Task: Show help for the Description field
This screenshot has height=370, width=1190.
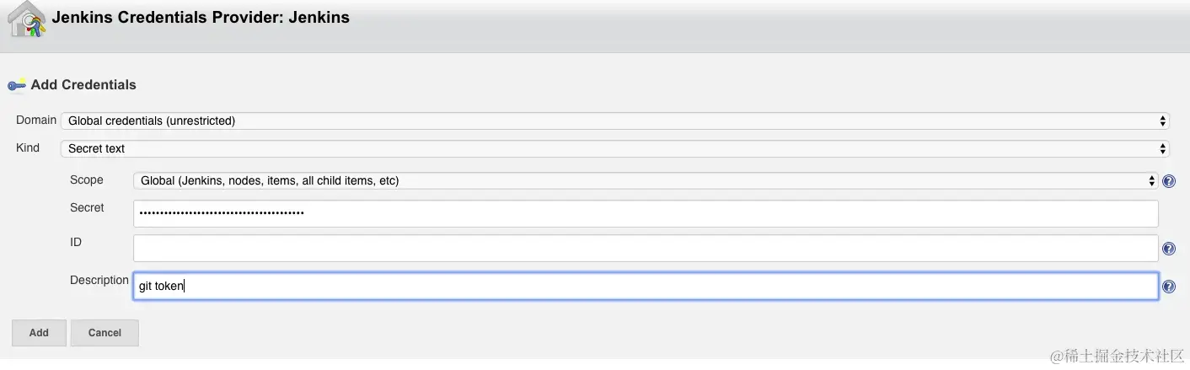Action: coord(1169,287)
